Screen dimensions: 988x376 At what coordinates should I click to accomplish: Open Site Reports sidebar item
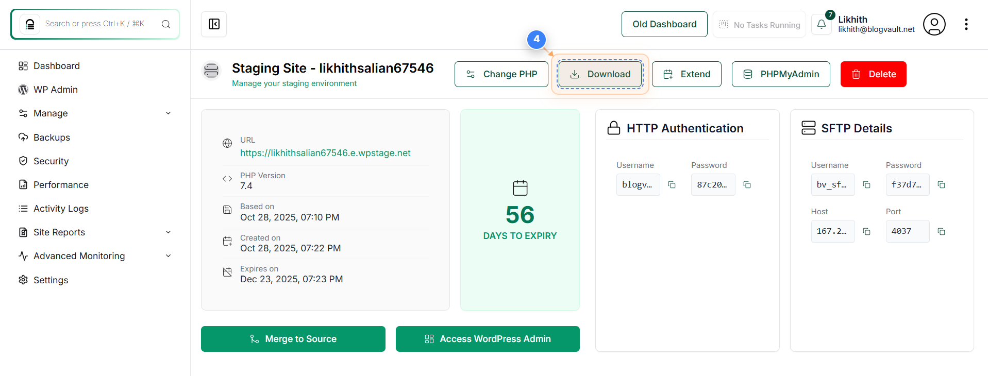59,232
